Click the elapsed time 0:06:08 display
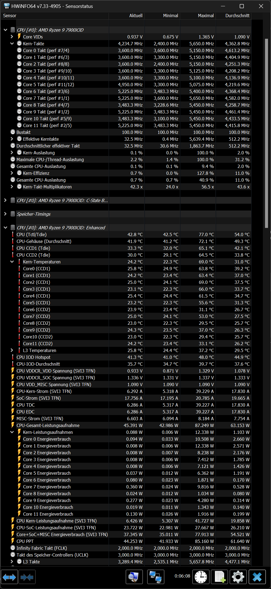 (x=182, y=576)
